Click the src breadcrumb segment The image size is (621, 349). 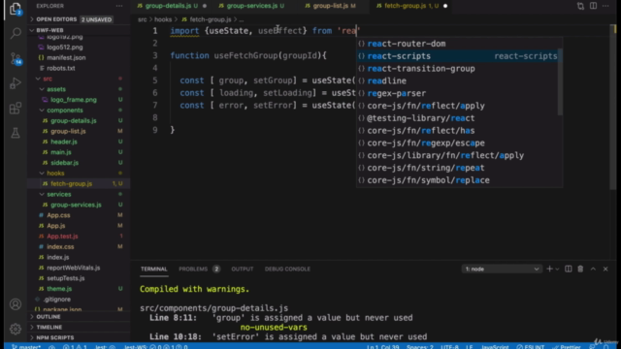(x=143, y=19)
